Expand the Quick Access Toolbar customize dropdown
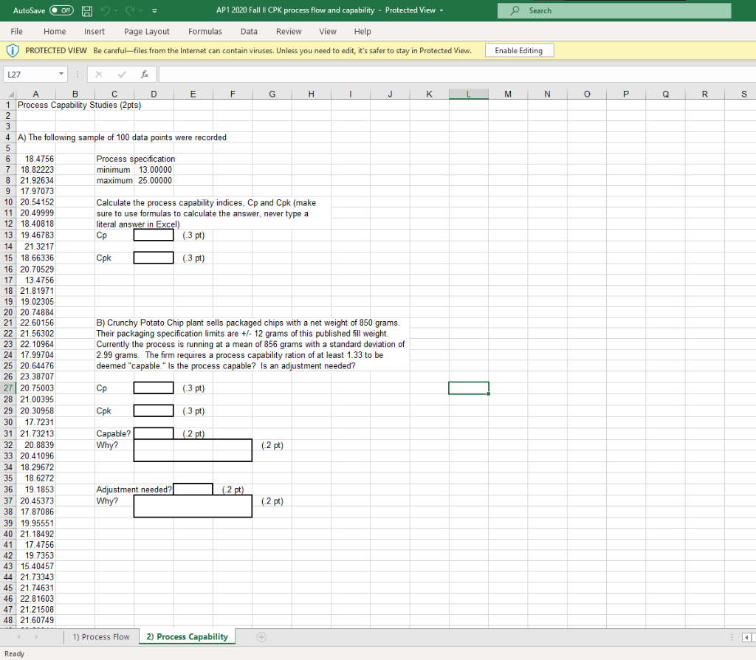This screenshot has width=756, height=660. pyautogui.click(x=155, y=10)
